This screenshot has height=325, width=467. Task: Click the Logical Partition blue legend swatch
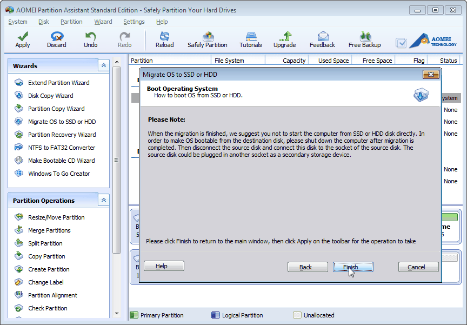click(x=215, y=315)
